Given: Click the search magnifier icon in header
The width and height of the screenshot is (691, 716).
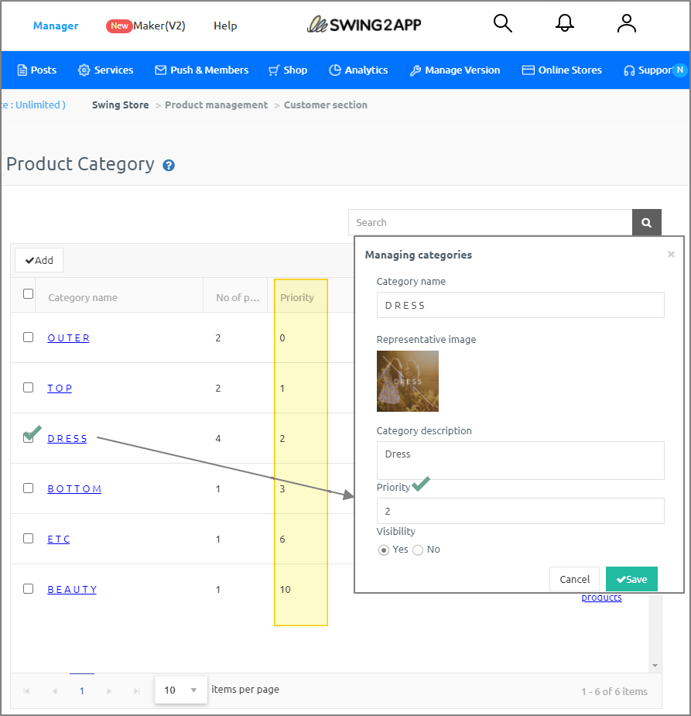Looking at the screenshot, I should point(503,24).
